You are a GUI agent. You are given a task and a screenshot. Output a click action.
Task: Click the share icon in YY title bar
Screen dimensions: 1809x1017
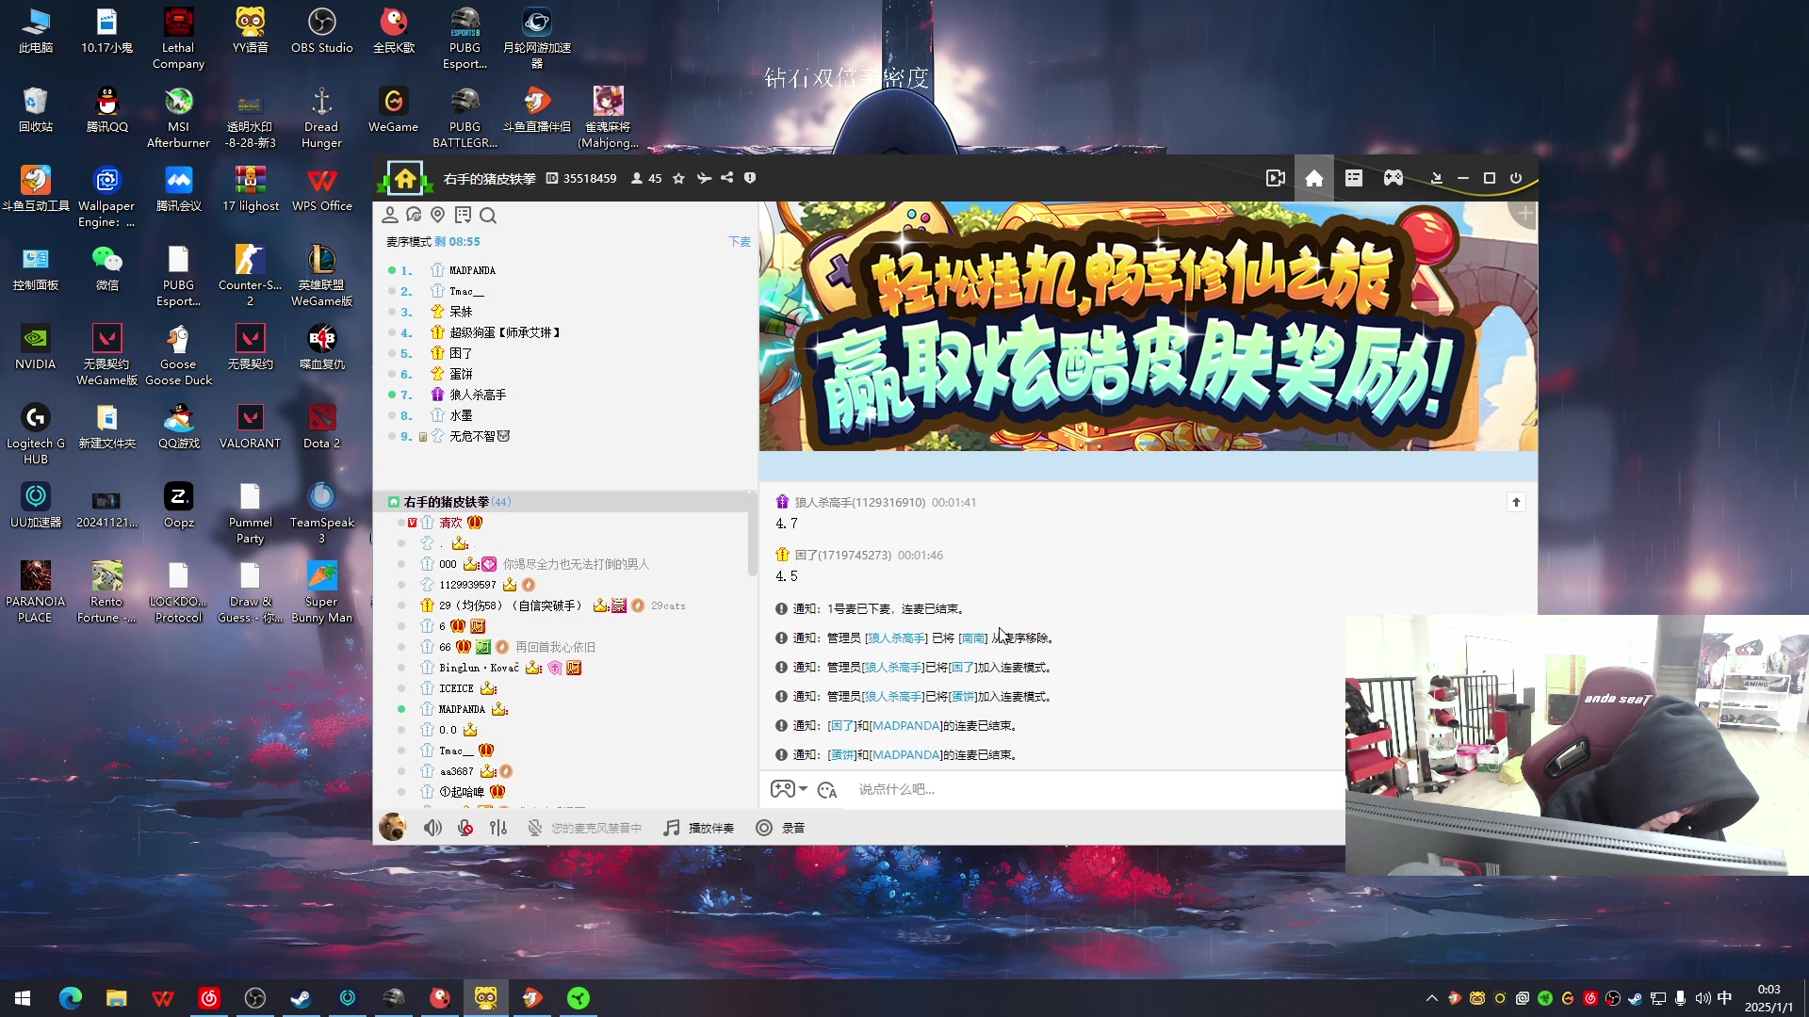[726, 178]
